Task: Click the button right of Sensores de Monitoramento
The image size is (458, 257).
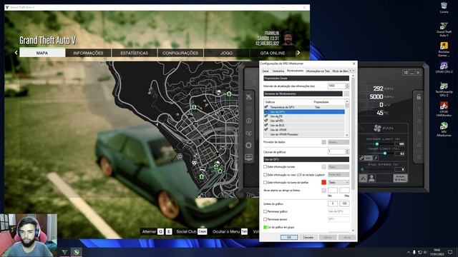Action: pyautogui.click(x=346, y=94)
